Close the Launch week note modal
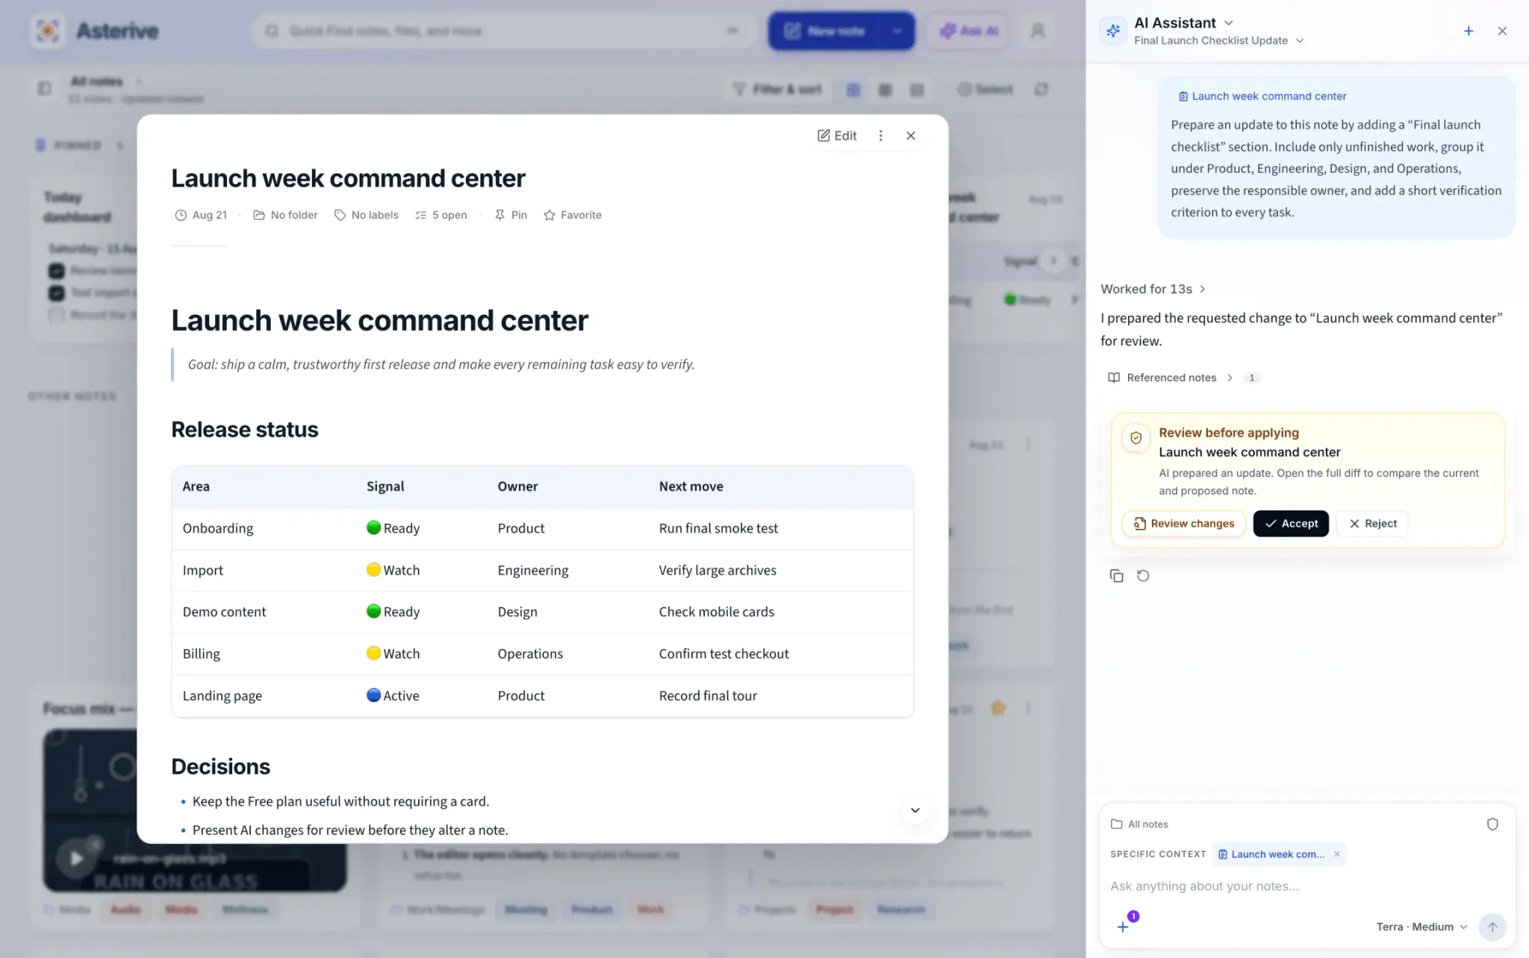Screen dimensions: 1529x958 pyautogui.click(x=911, y=135)
